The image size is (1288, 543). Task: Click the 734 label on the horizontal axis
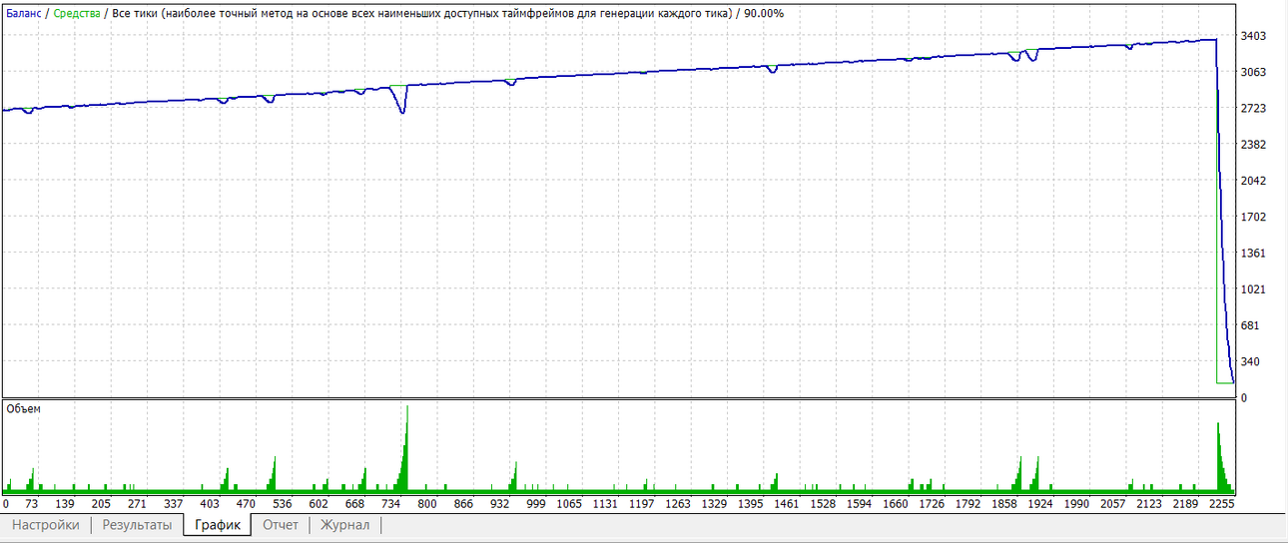pyautogui.click(x=390, y=505)
